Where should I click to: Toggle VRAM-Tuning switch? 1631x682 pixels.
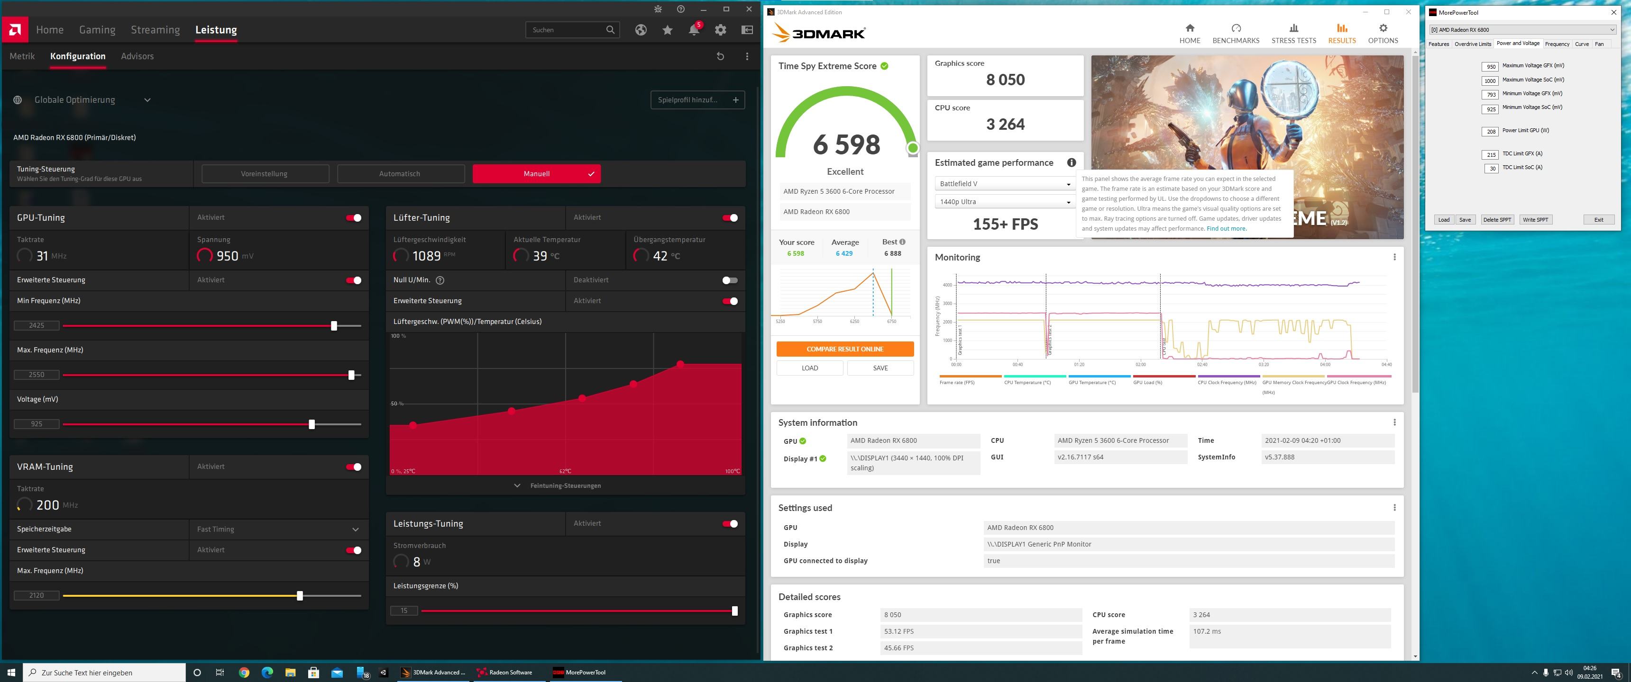(x=353, y=467)
